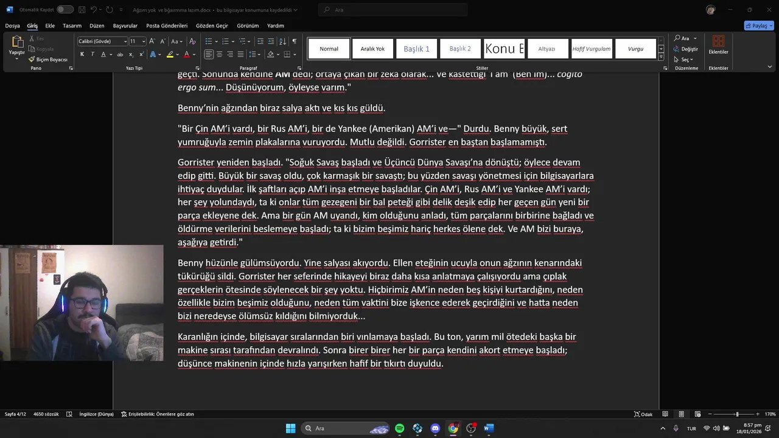Toggle left alignment button
The height and width of the screenshot is (438, 779).
(209, 54)
